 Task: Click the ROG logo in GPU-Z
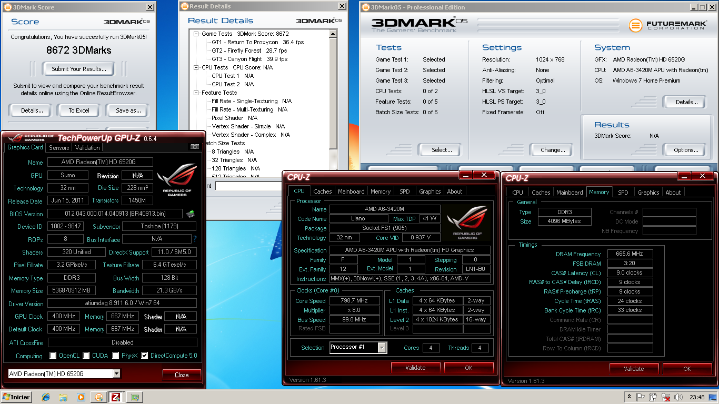coord(177,180)
